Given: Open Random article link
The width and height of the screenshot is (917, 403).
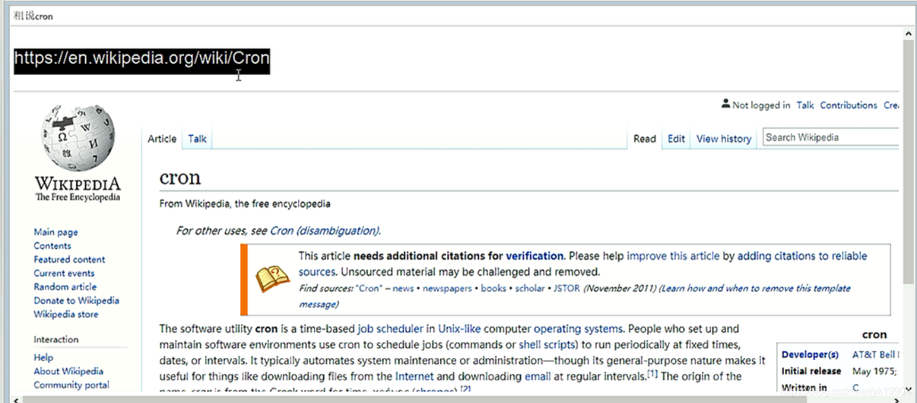Looking at the screenshot, I should [65, 286].
